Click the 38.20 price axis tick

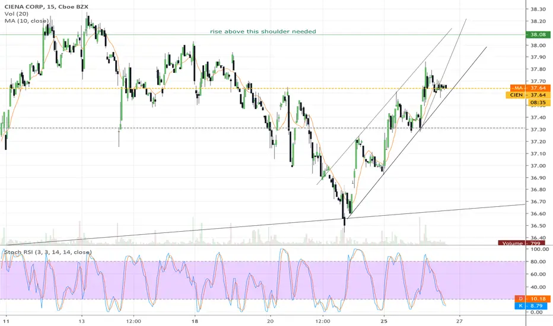(538, 21)
